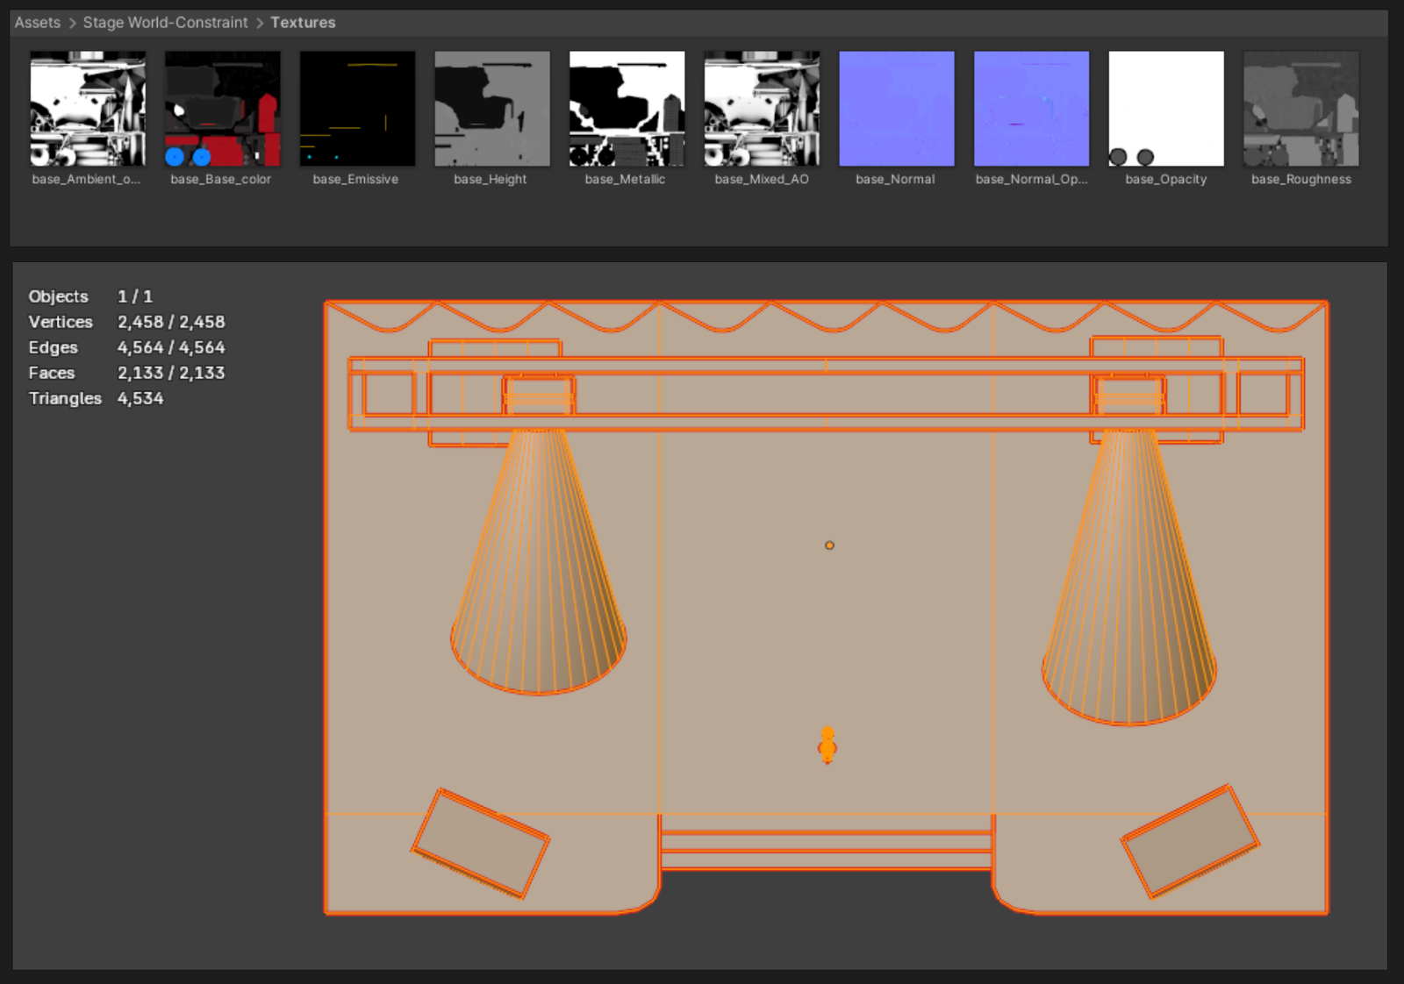Pick the base_Metallic texture thumbnail

[627, 109]
